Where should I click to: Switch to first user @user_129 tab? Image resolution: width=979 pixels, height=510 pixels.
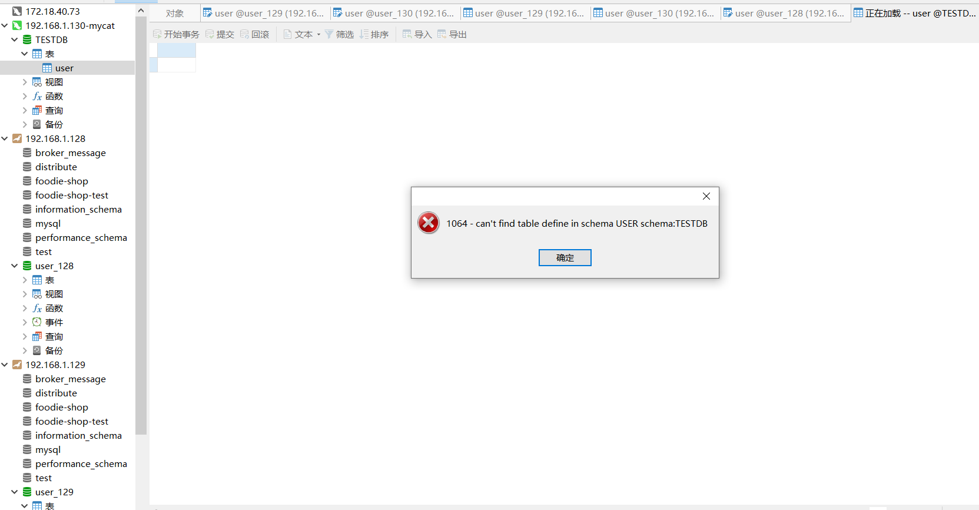(x=264, y=13)
